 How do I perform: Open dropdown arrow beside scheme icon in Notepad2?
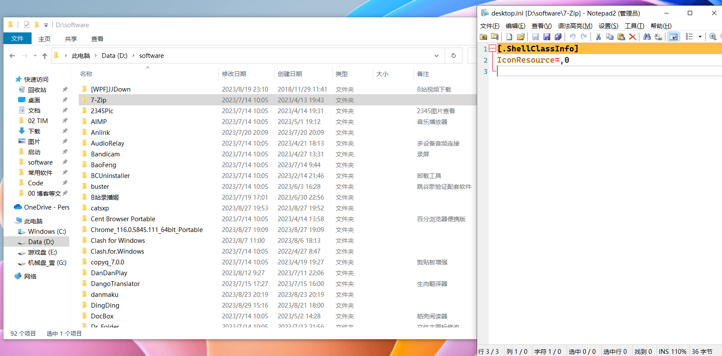coord(700,37)
